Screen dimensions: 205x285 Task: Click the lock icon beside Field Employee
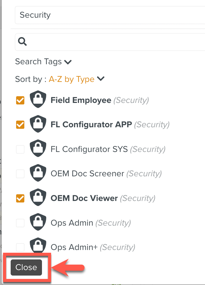pyautogui.click(x=38, y=99)
